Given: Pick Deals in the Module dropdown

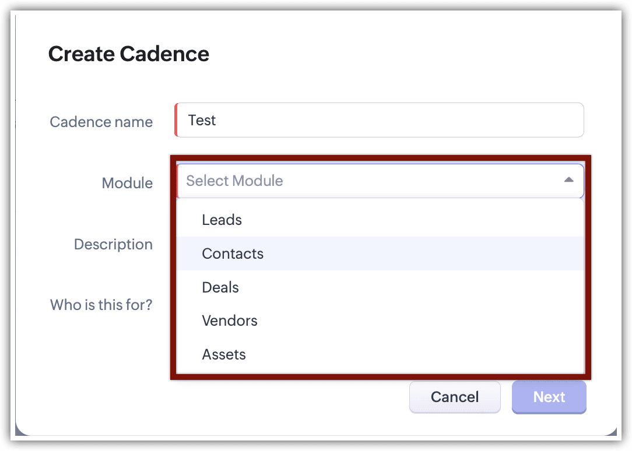Looking at the screenshot, I should [x=220, y=287].
